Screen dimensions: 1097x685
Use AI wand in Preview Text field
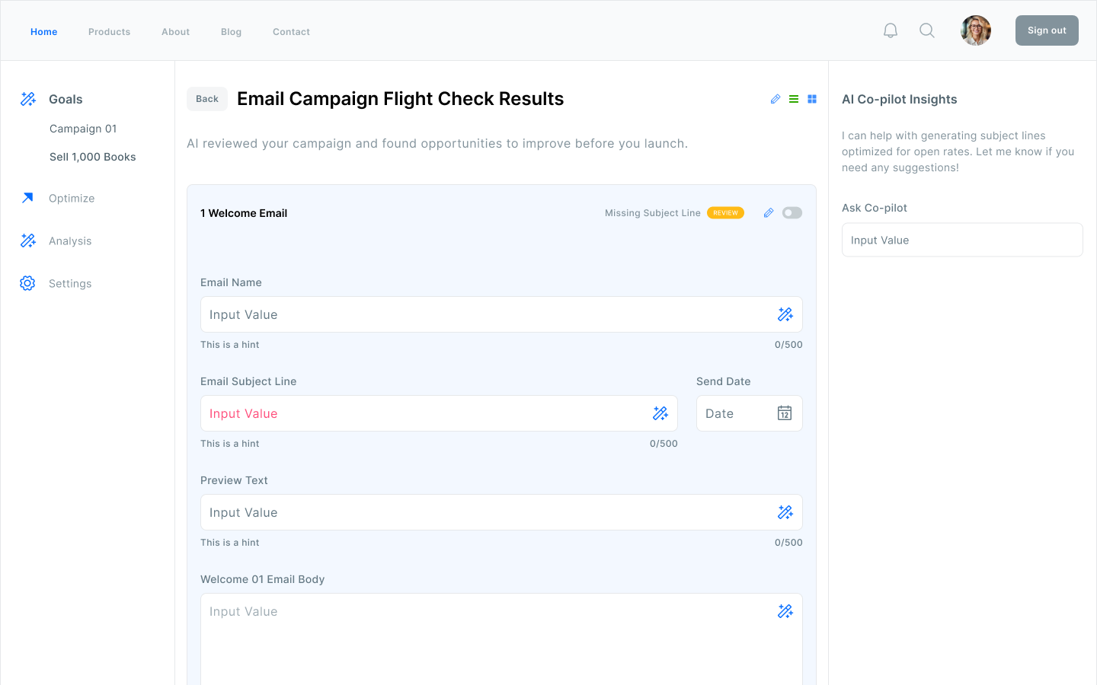coord(785,512)
